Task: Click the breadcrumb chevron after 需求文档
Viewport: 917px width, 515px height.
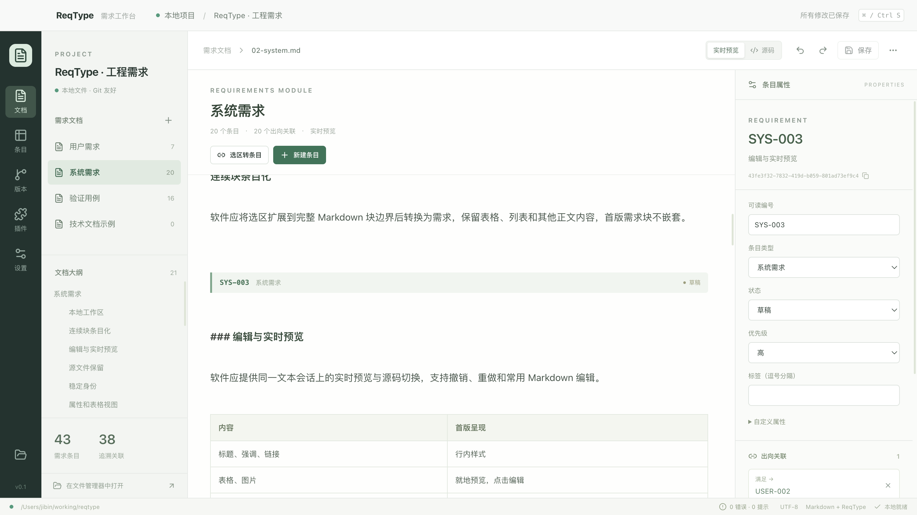Action: (241, 50)
